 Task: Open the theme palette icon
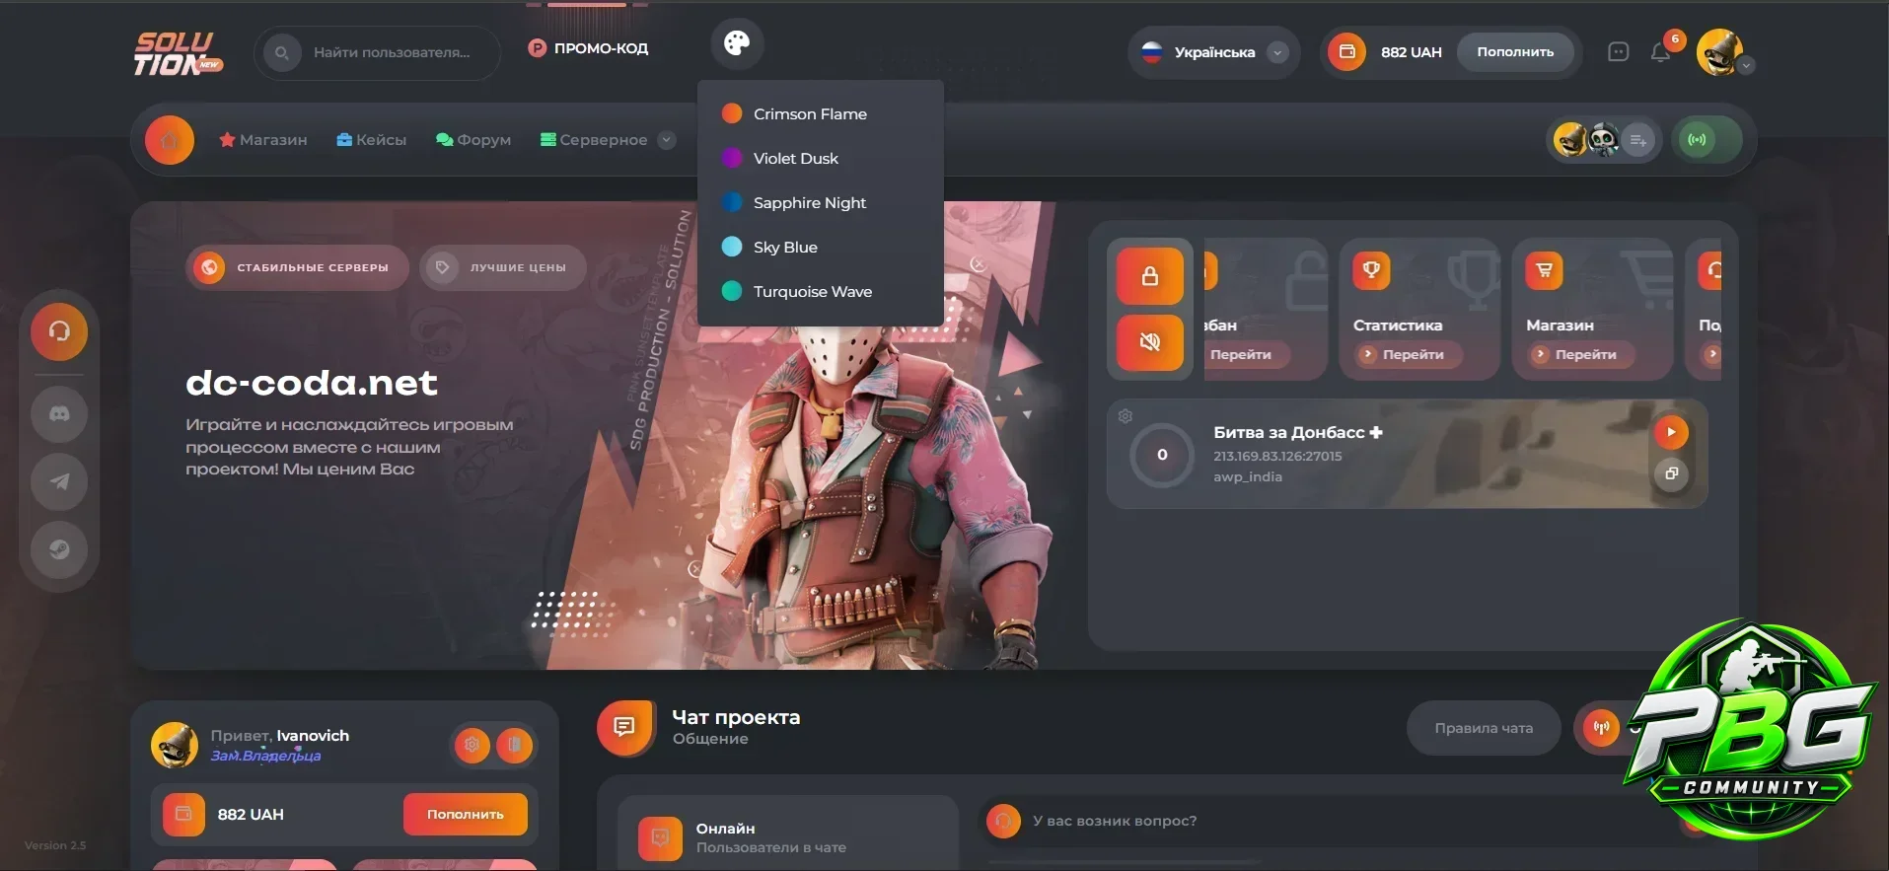pos(737,43)
